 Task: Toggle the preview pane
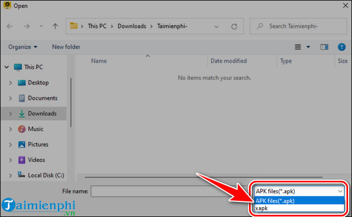point(324,47)
